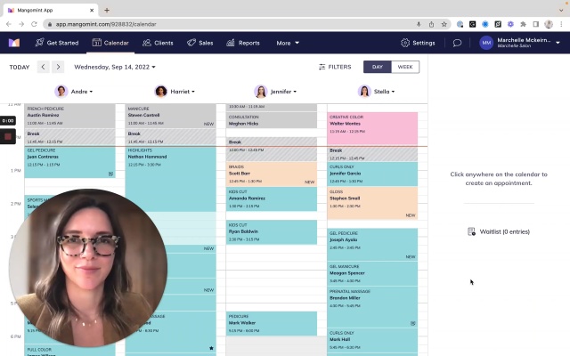Open the Sales page

tap(199, 43)
